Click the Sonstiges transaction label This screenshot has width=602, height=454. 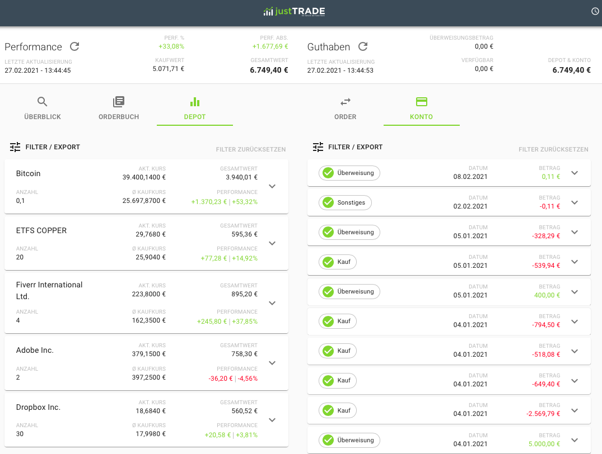(x=351, y=202)
